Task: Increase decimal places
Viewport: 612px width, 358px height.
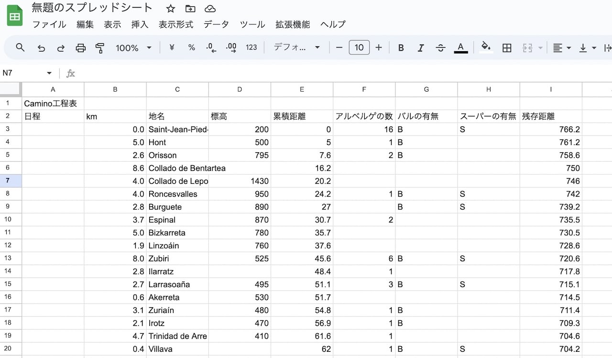Action: coord(231,47)
